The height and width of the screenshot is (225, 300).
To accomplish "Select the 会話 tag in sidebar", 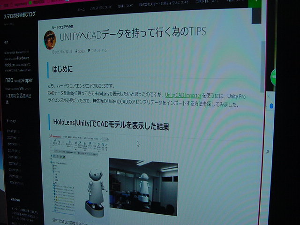I will coord(20,95).
